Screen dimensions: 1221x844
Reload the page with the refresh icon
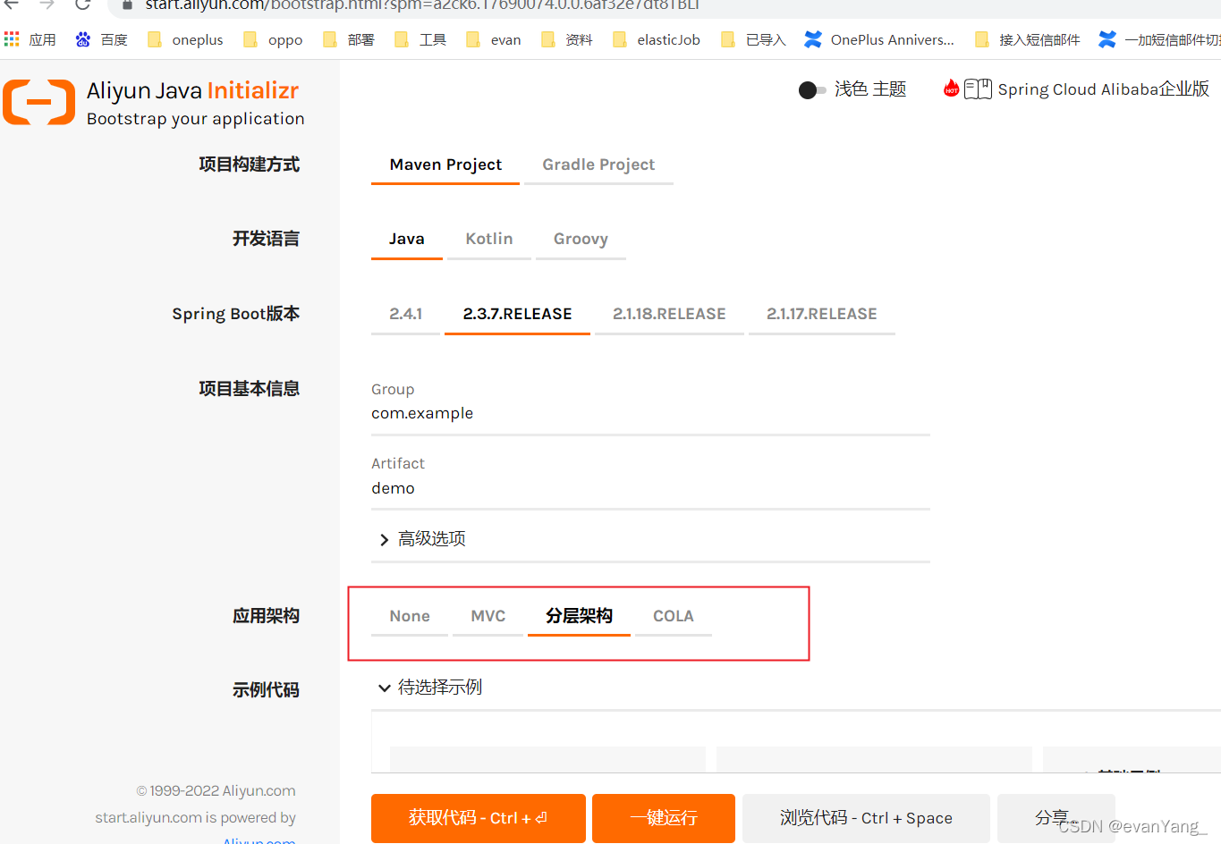82,4
